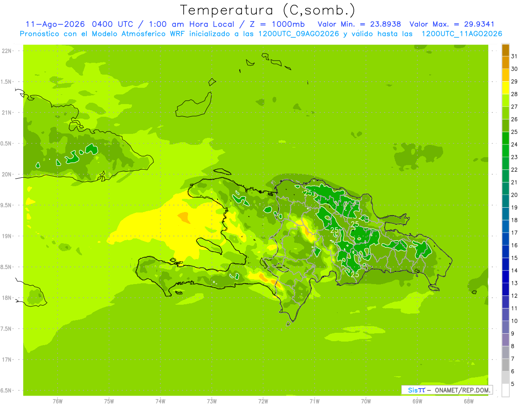This screenshot has width=526, height=407.
Task: Click the 22N latitude axis label
Action: (7, 51)
